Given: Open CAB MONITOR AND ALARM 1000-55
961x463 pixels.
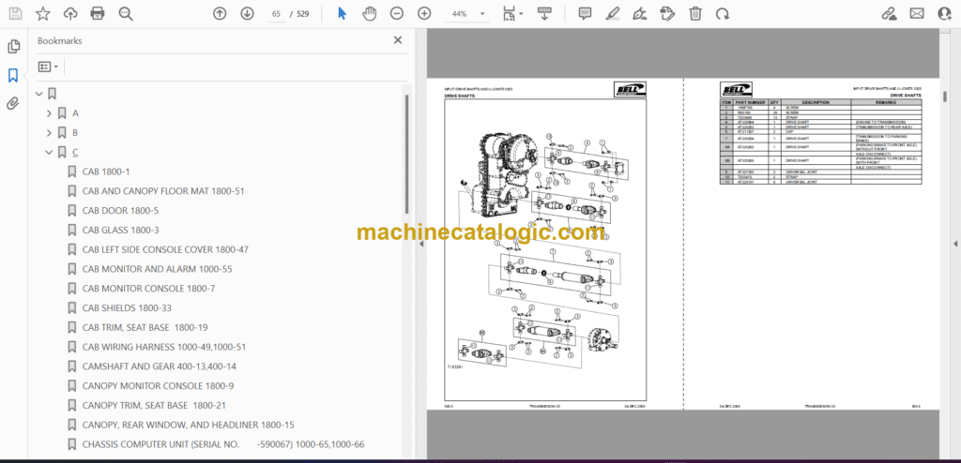Looking at the screenshot, I should pyautogui.click(x=157, y=269).
